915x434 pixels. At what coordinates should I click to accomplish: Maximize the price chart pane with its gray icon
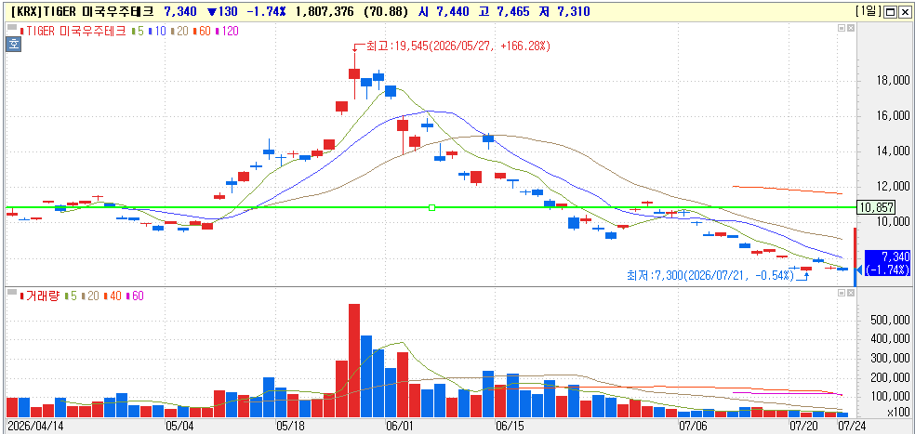point(842,28)
